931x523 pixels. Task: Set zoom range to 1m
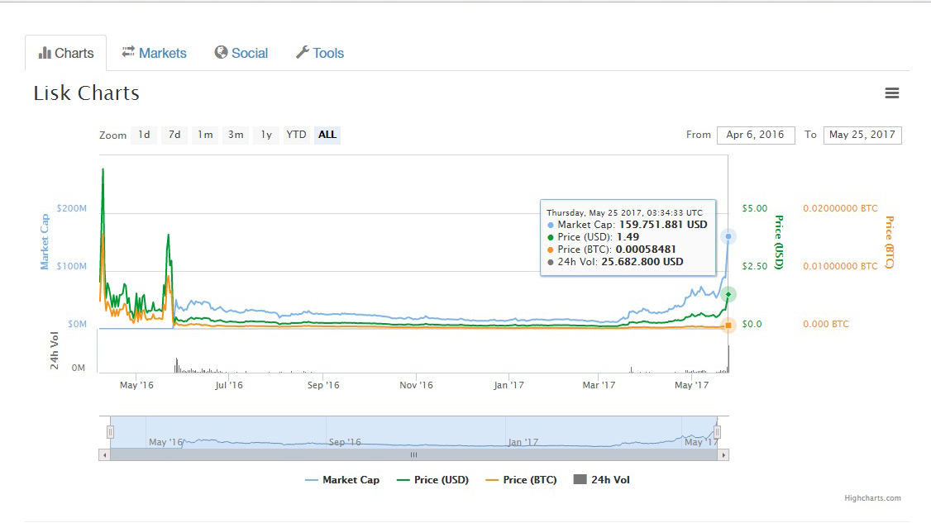(x=205, y=135)
